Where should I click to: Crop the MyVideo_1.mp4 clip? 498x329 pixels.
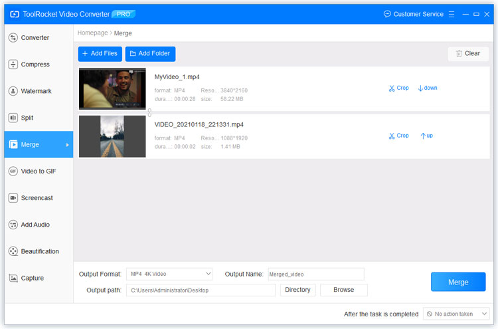tap(398, 88)
